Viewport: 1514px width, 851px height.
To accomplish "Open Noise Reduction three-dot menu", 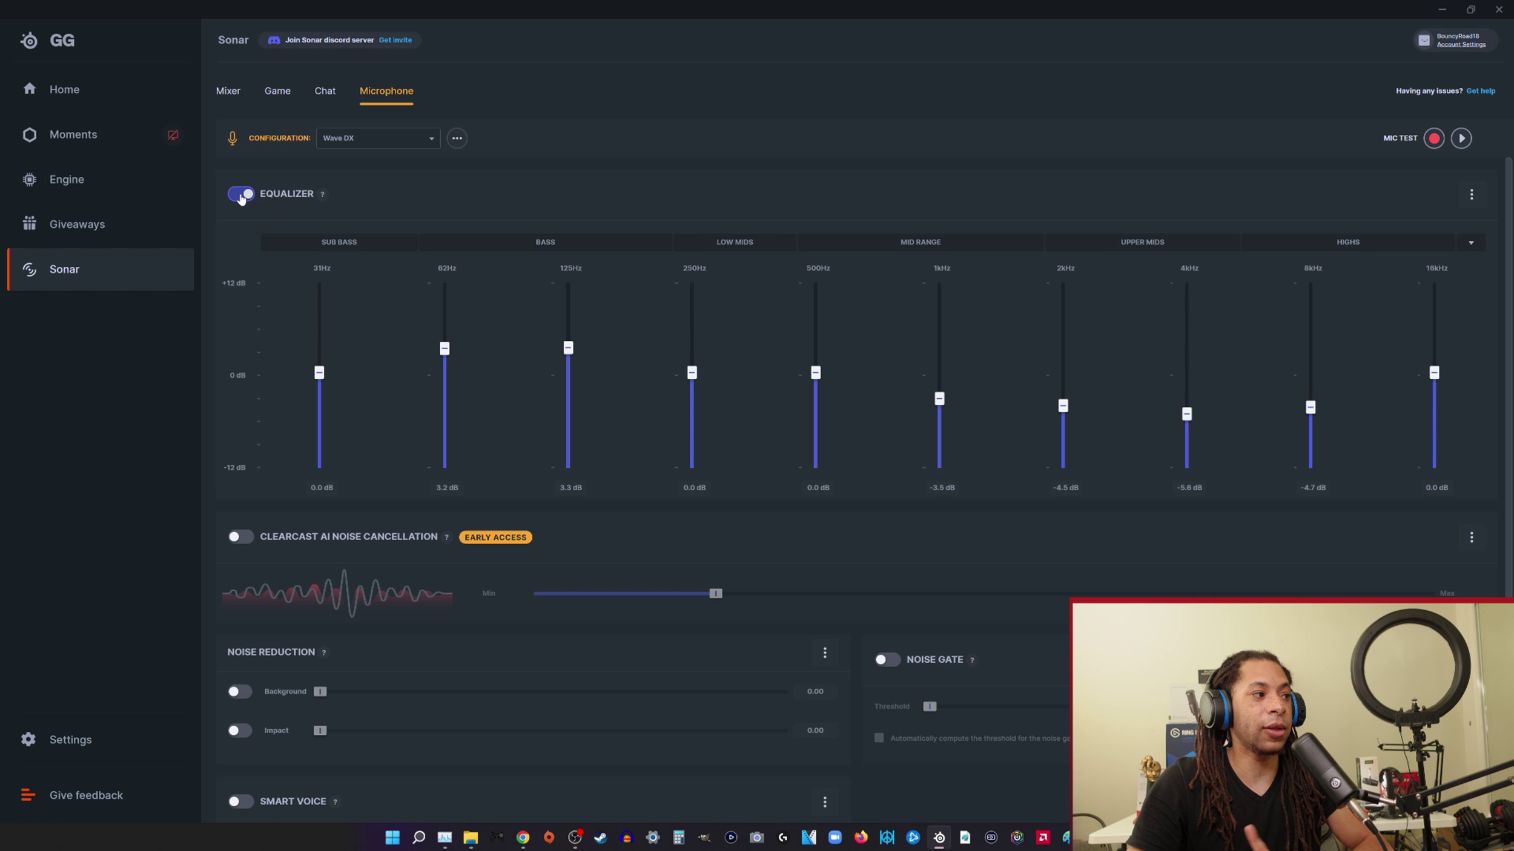I will 824,652.
